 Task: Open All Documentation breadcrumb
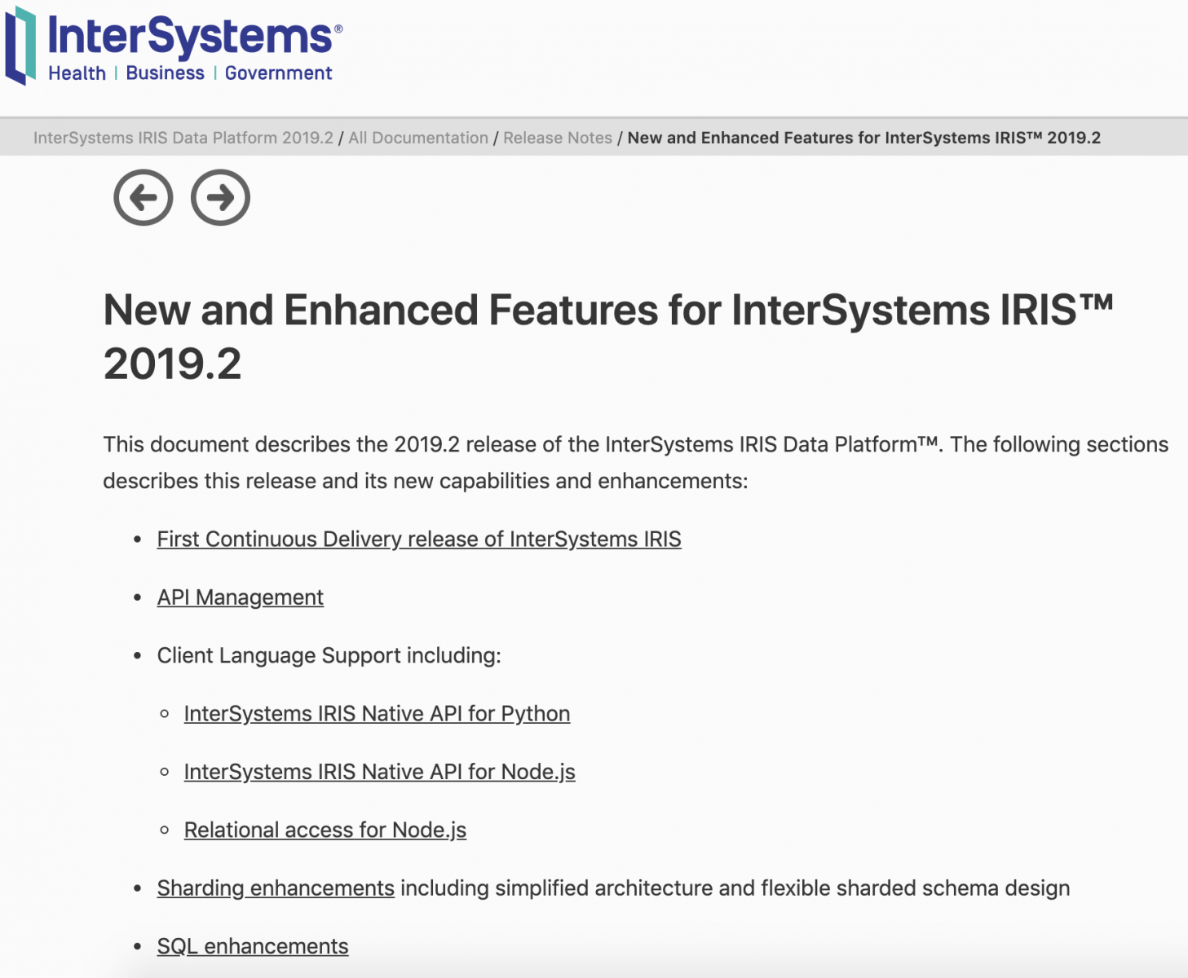tap(418, 138)
